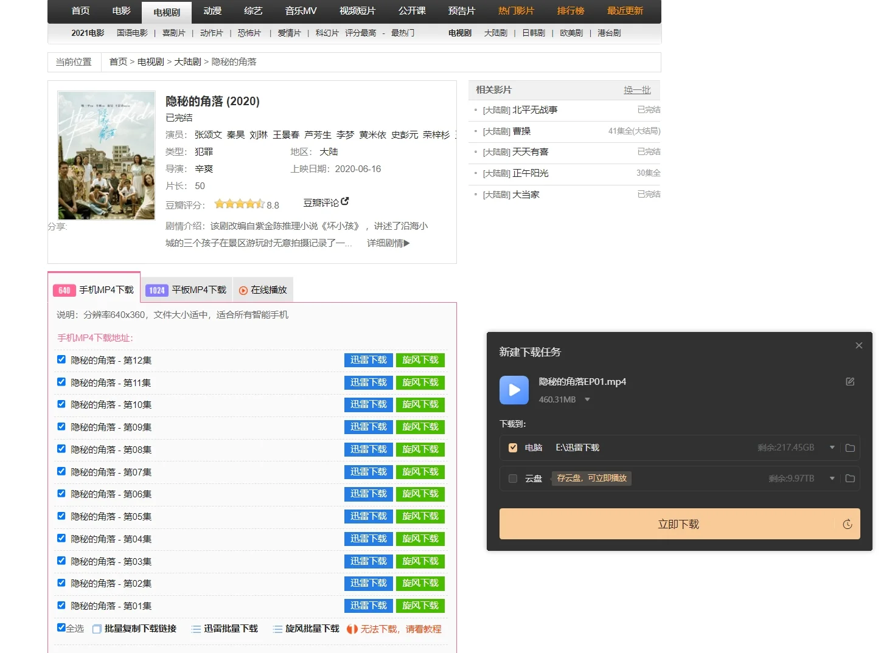Screen dimensions: 895x653
Task: Open the 最近更新 navigation item
Action: (625, 11)
